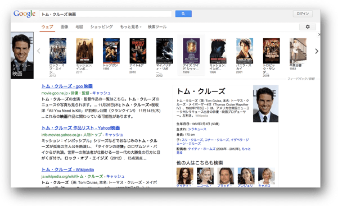Click スリ・クルーズ child link

[192, 140]
